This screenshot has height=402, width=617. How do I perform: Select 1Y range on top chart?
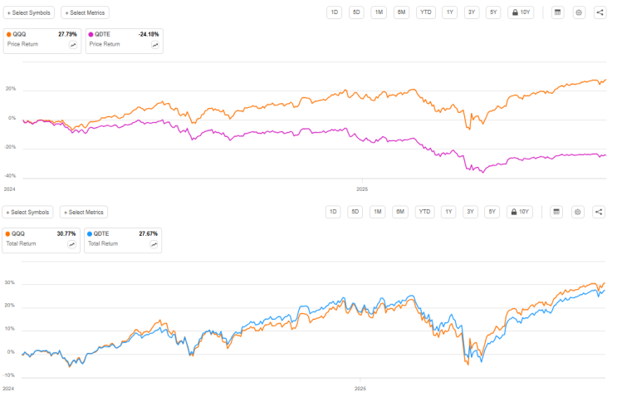(x=450, y=12)
